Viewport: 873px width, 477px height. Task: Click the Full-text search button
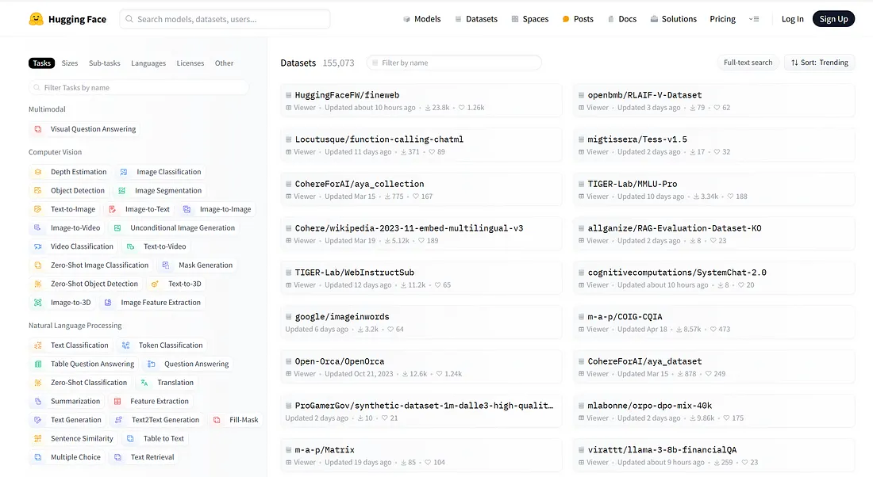(748, 63)
